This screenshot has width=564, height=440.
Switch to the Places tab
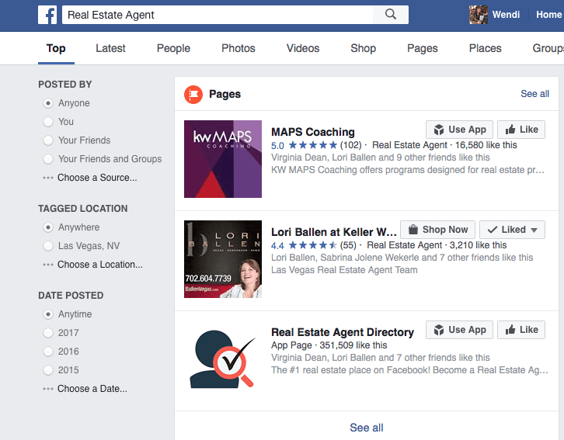coord(486,48)
